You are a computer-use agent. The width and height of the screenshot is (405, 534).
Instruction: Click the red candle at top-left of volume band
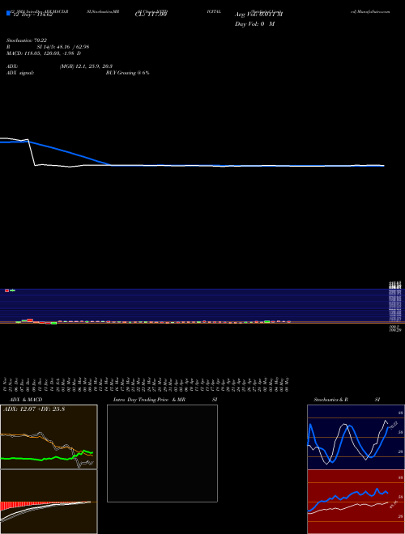[x=6, y=290]
